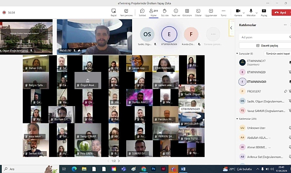Raise hand with Söz iste icon
Screen dimensions: 291x173
point(165,11)
